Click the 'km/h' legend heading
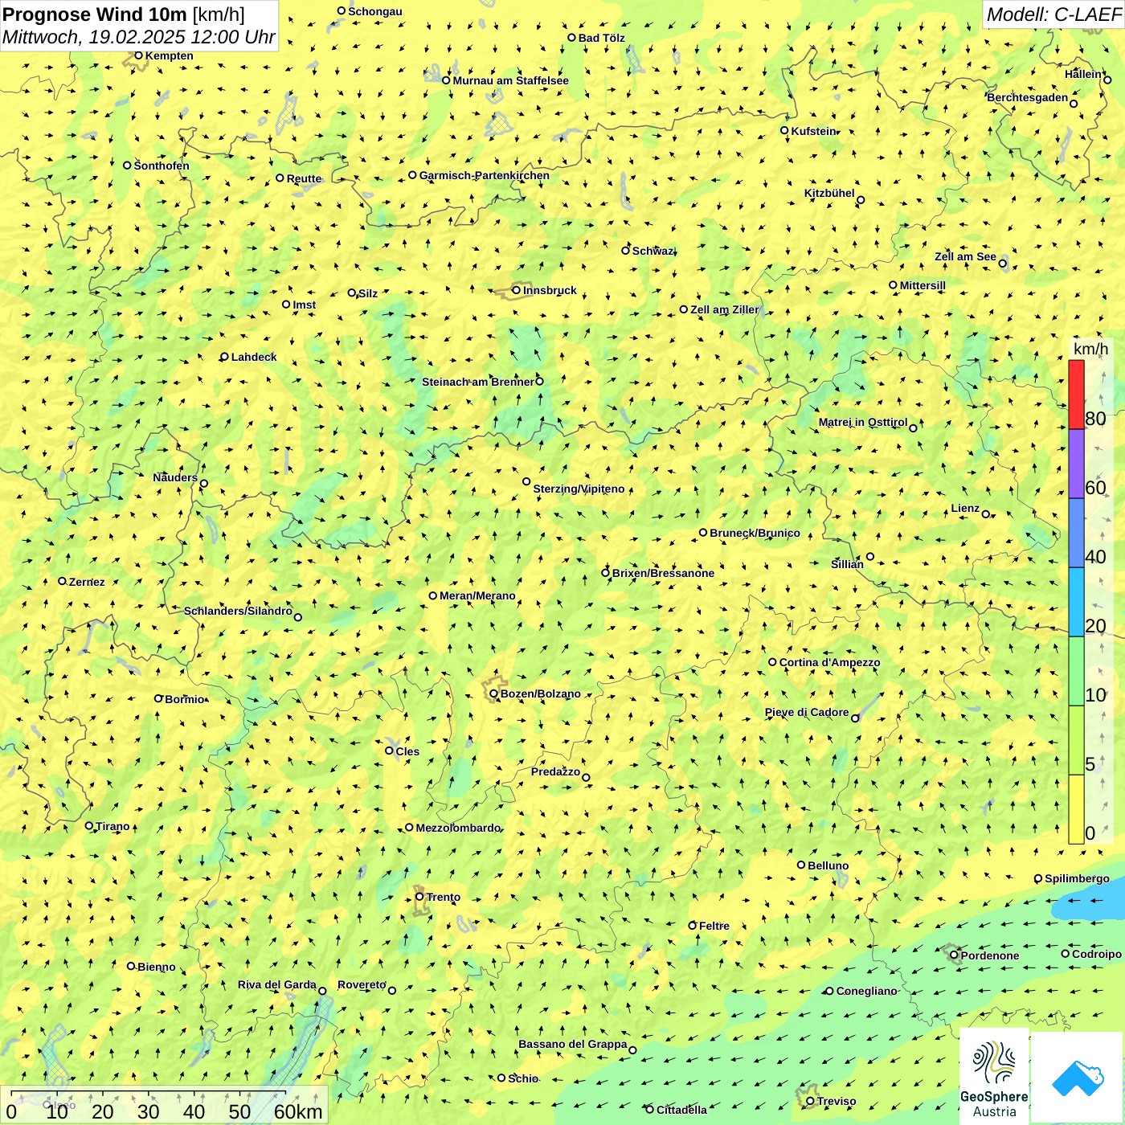1125x1125 pixels. point(1090,349)
